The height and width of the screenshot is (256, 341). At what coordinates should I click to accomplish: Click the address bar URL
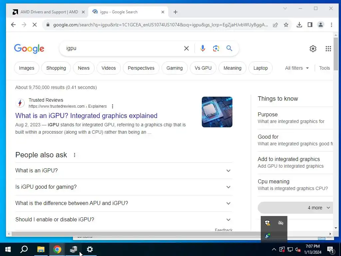pos(161,25)
